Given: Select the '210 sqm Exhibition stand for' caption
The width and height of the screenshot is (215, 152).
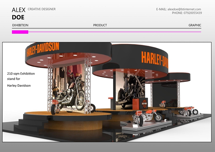Looking at the screenshot, I should coord(21,76).
